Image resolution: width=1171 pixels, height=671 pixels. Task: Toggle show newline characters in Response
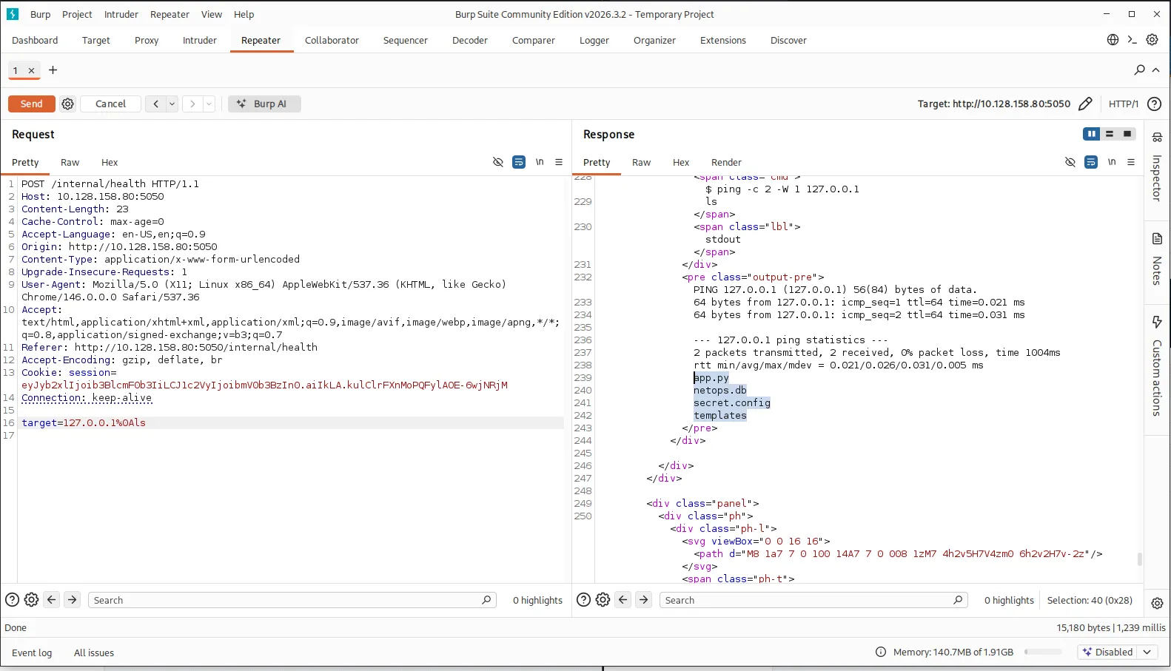coord(1112,162)
